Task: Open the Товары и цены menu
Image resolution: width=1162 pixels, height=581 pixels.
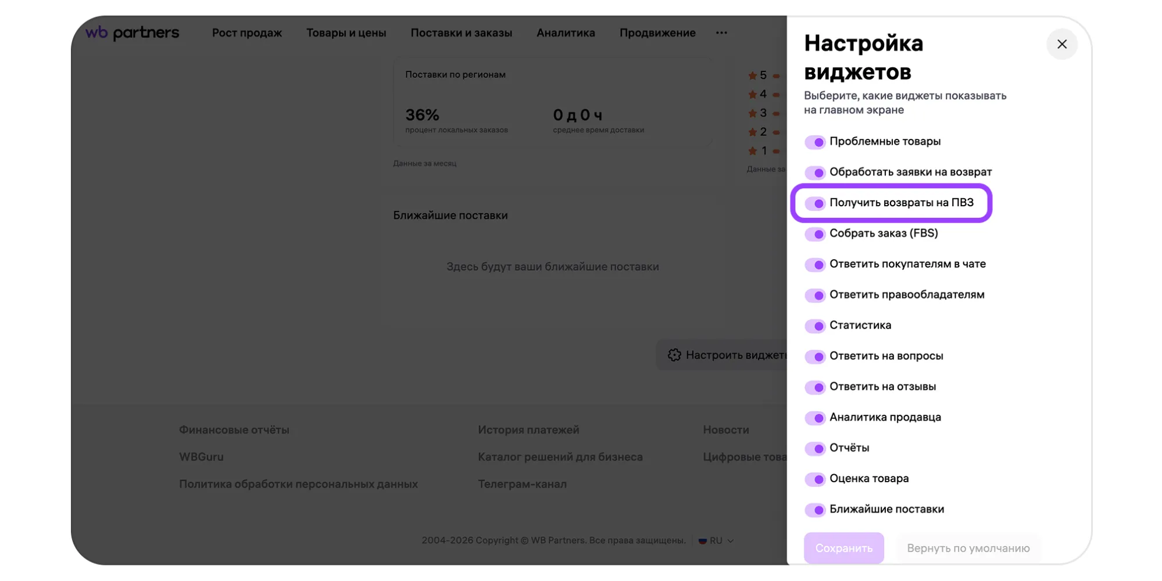Action: coord(346,33)
